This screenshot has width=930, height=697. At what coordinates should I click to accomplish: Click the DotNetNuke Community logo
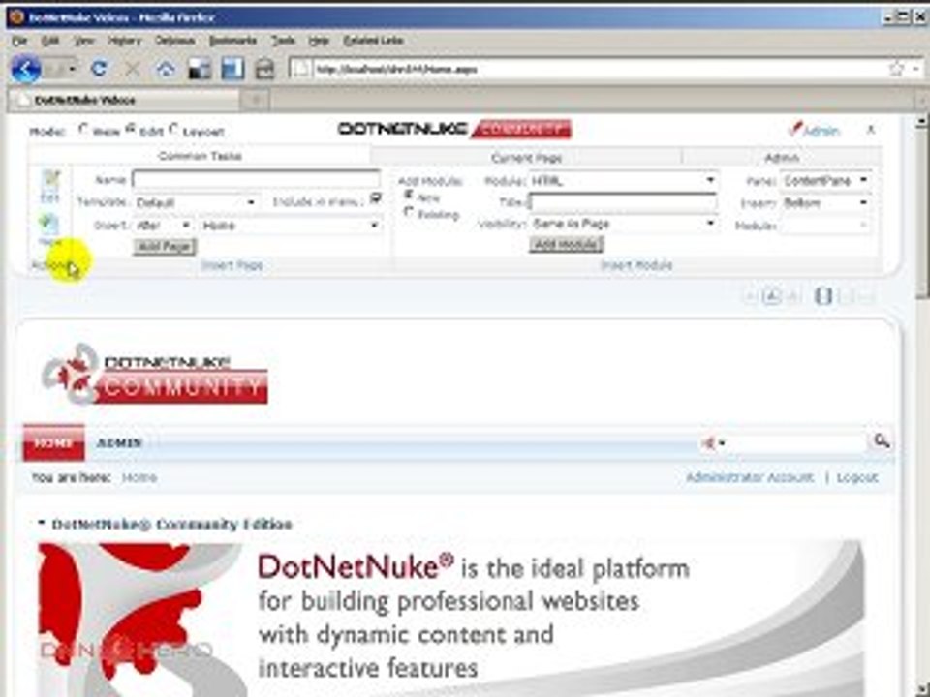pyautogui.click(x=154, y=375)
